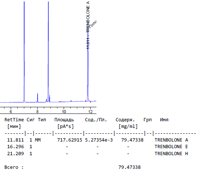
Task: Select the TRENBOLONE H row name
Action: tap(171, 154)
